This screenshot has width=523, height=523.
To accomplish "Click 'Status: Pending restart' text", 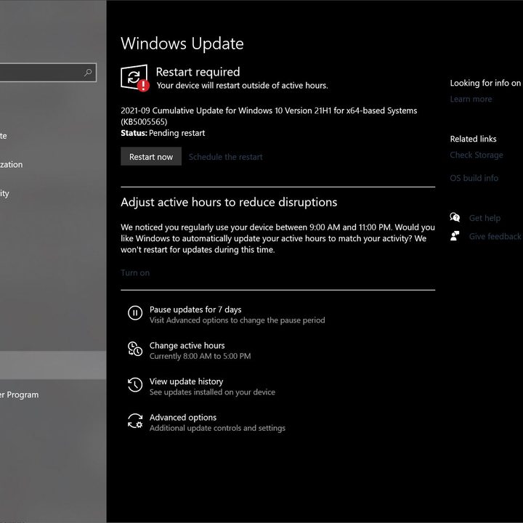I will (x=163, y=133).
